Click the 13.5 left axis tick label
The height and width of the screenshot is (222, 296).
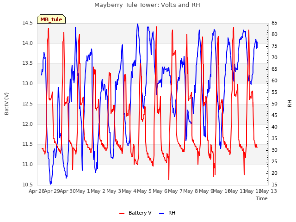tap(27, 63)
